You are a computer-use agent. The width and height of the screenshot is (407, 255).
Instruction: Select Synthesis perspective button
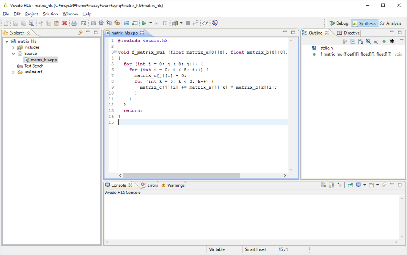(x=364, y=23)
